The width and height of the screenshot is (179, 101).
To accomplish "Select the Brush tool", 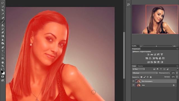I will (3, 21).
